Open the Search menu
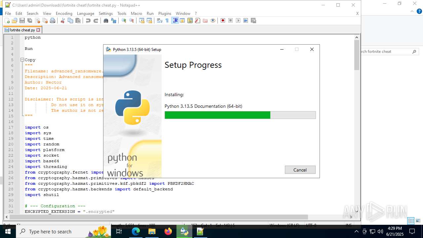The height and width of the screenshot is (238, 423). coord(32,14)
